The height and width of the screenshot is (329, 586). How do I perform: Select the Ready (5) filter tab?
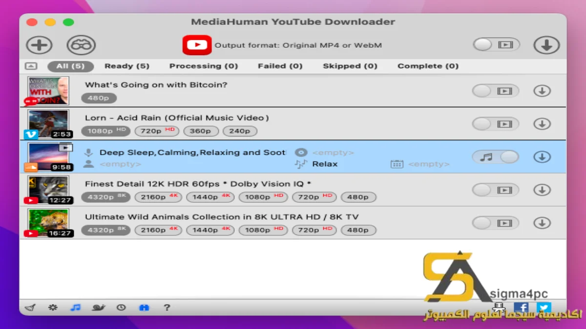(x=127, y=66)
